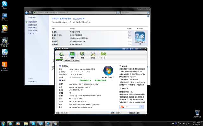Open Action Center flag in system tray
The height and width of the screenshot is (126, 203).
click(183, 123)
